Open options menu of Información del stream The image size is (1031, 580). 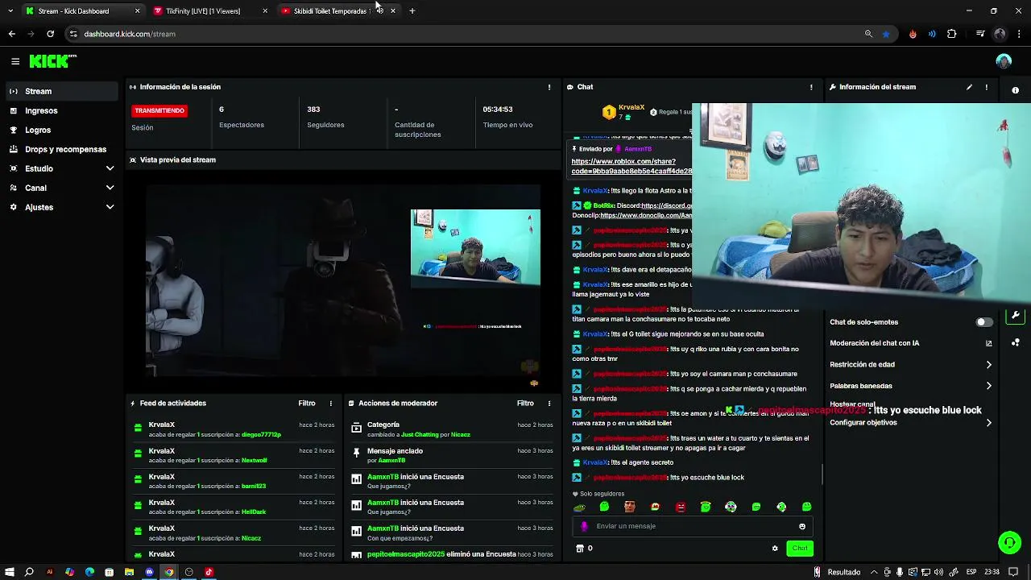tap(987, 87)
